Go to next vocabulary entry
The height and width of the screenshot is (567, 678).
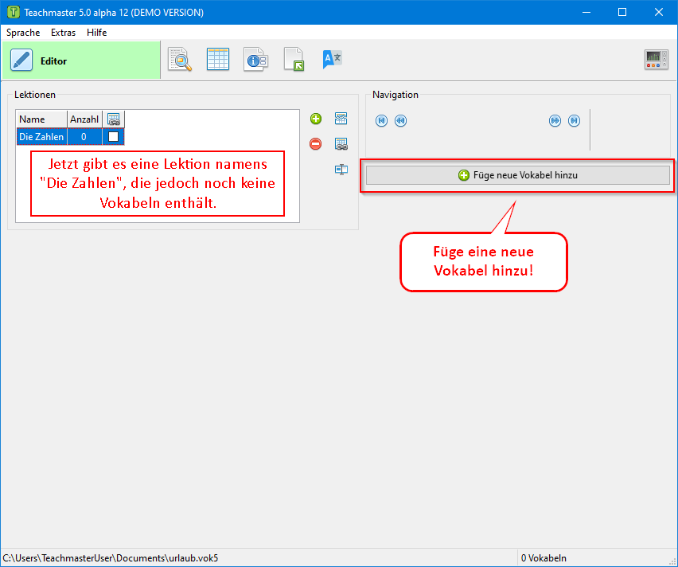coord(555,121)
